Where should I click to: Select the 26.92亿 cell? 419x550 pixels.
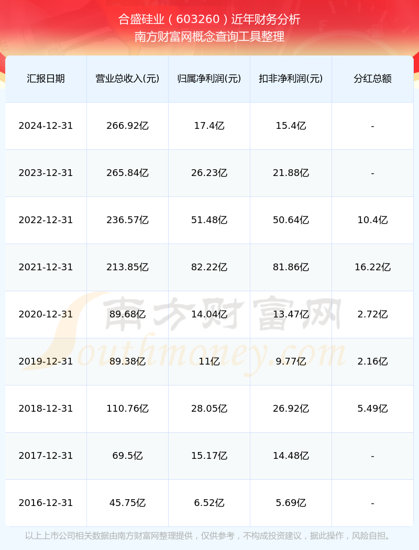coord(291,409)
